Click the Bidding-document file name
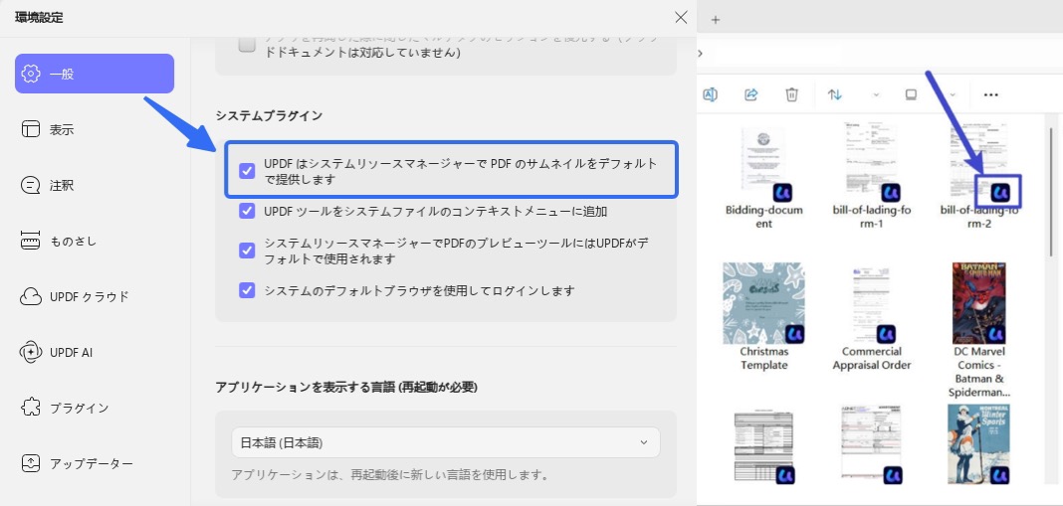Screen dimensions: 1063x506 pyautogui.click(x=764, y=217)
